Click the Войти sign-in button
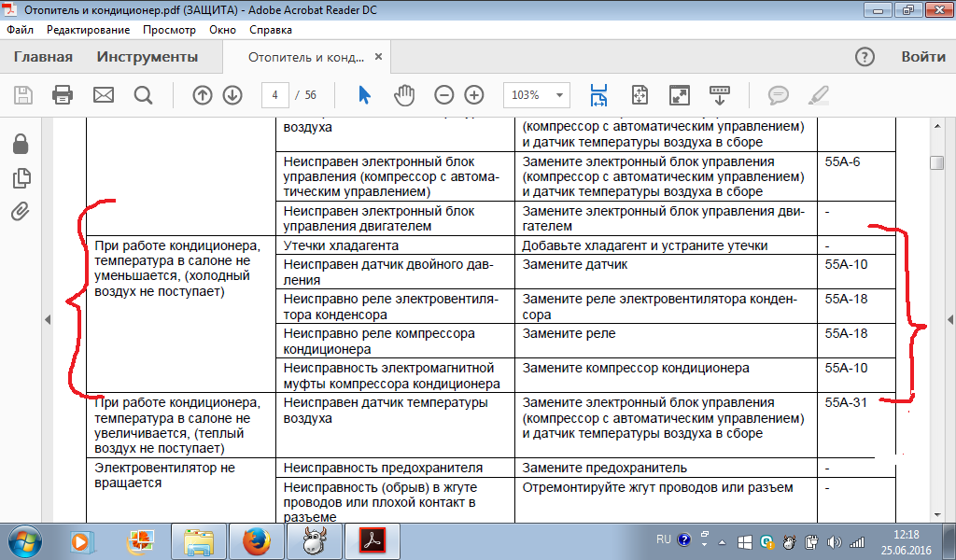The height and width of the screenshot is (560, 956). pos(922,57)
